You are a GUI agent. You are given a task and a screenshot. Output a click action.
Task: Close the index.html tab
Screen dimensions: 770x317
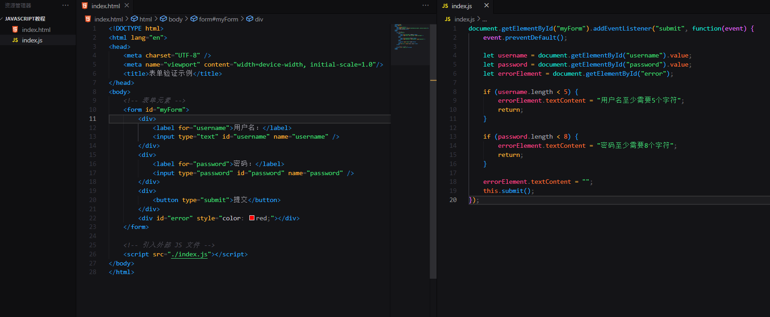coord(127,5)
